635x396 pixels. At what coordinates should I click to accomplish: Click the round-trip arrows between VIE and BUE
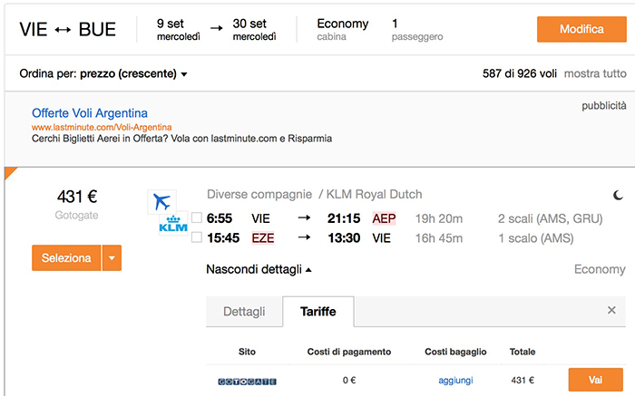click(63, 30)
